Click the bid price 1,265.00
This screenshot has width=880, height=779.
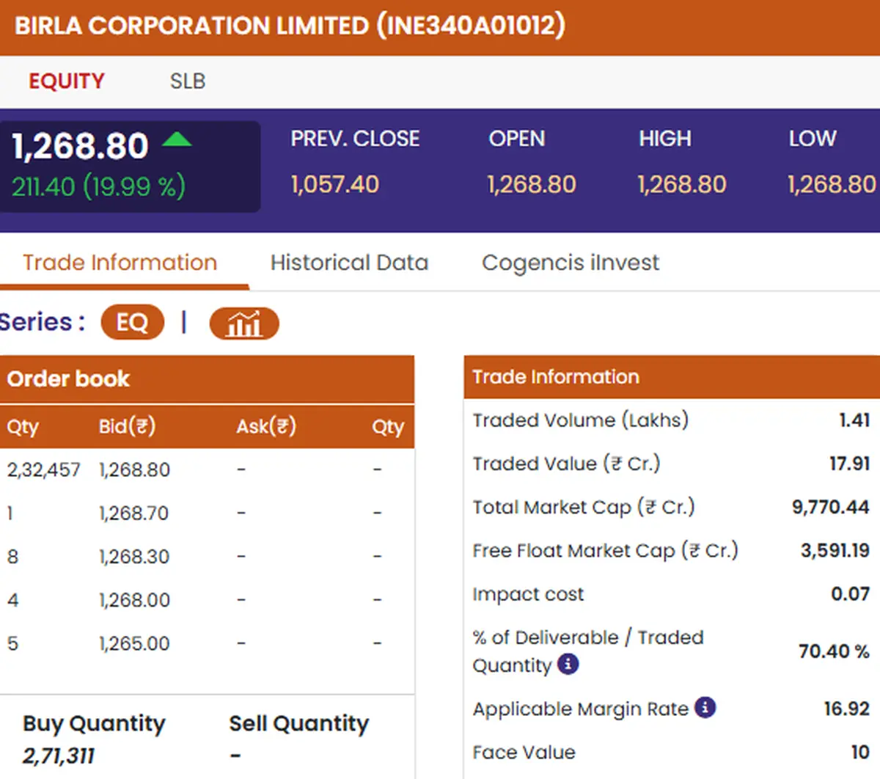tap(134, 643)
